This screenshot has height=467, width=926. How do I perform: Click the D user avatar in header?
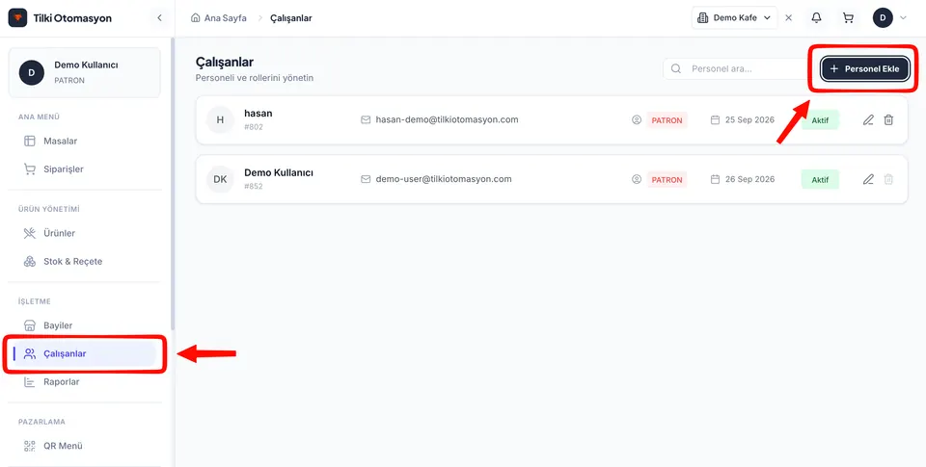(x=883, y=17)
